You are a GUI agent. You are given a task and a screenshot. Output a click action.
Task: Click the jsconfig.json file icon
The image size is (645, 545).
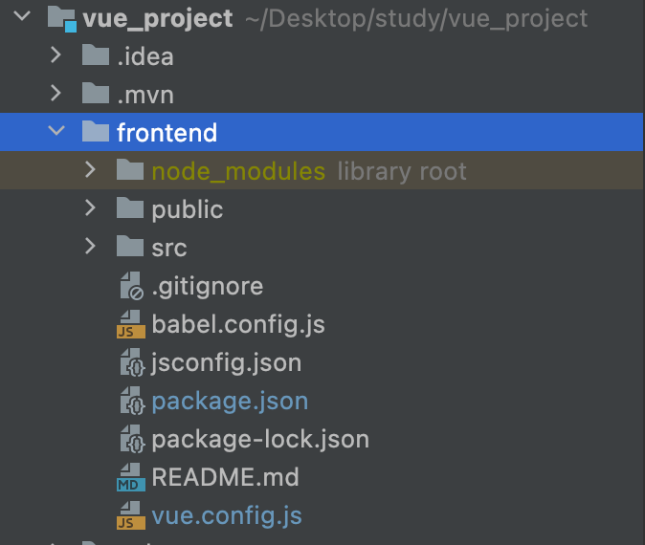(x=132, y=362)
